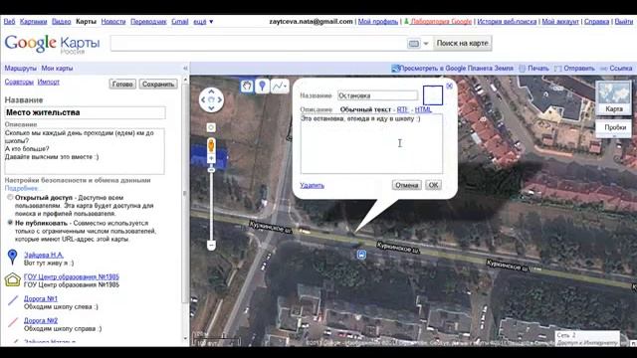Open the line tool dropdown arrow

[x=286, y=87]
